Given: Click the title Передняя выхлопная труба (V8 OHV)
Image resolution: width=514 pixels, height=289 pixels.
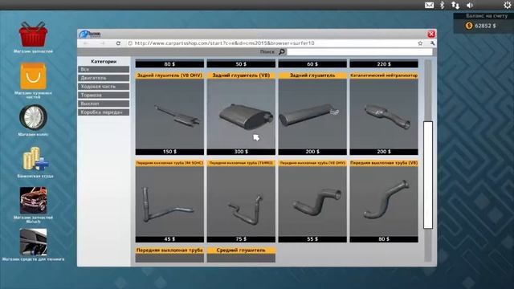Looking at the screenshot, I should tap(312, 163).
